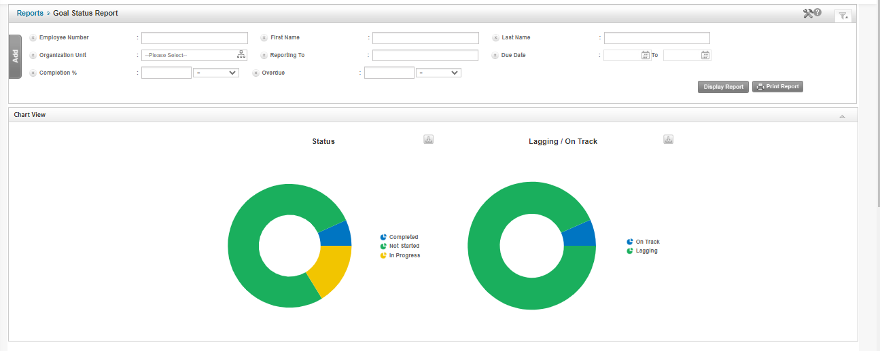Remove the Due Date filter
The image size is (880, 351).
tap(495, 56)
